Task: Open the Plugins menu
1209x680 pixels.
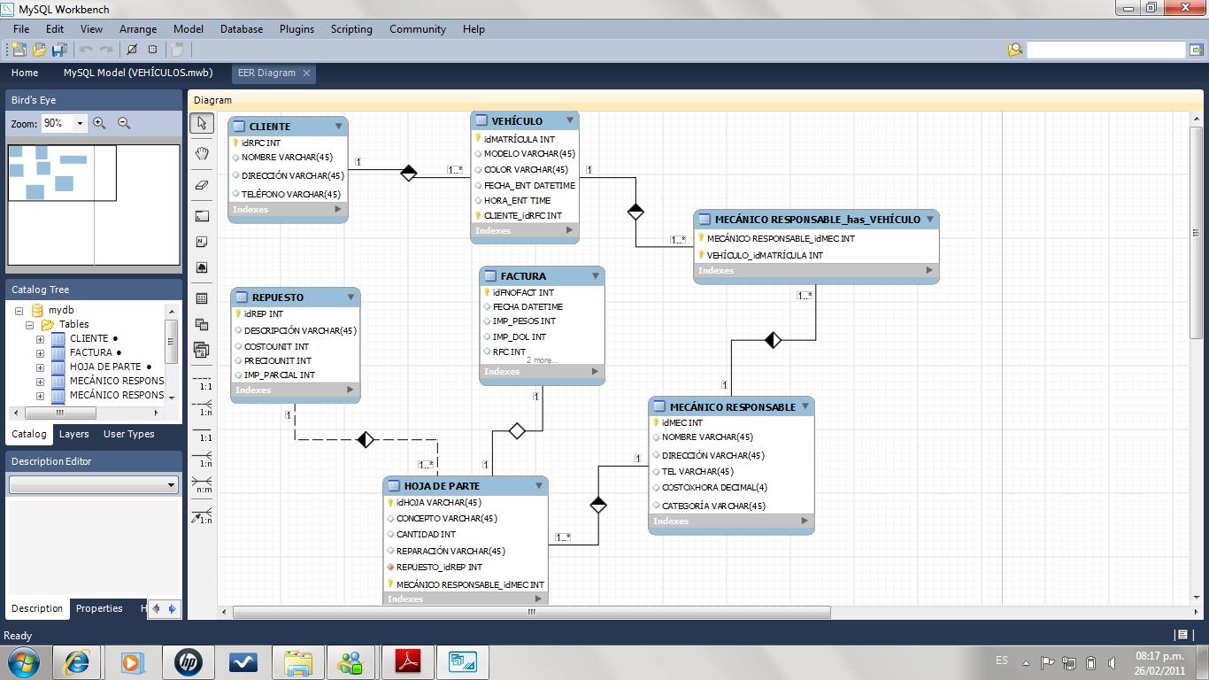Action: [x=296, y=29]
